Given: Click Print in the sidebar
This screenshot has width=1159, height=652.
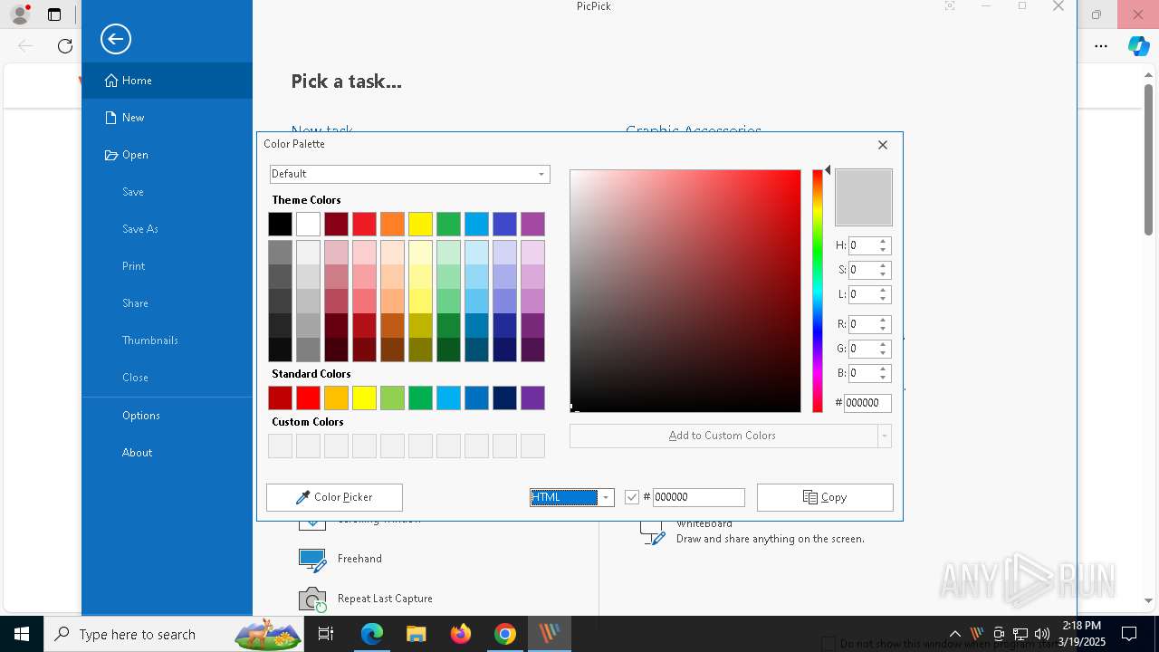Looking at the screenshot, I should pyautogui.click(x=167, y=266).
